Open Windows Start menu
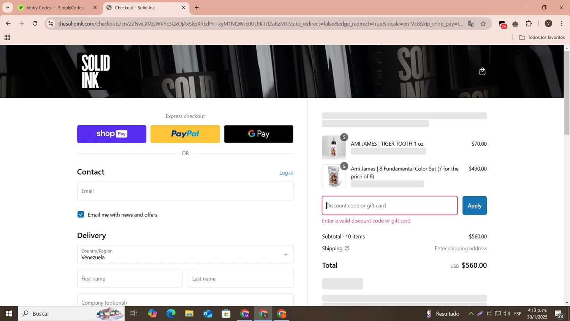The width and height of the screenshot is (570, 321). pyautogui.click(x=9, y=314)
